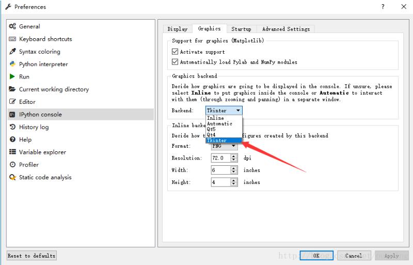413x265 pixels.
Task: Toggle Activate support checkbox
Action: click(175, 52)
